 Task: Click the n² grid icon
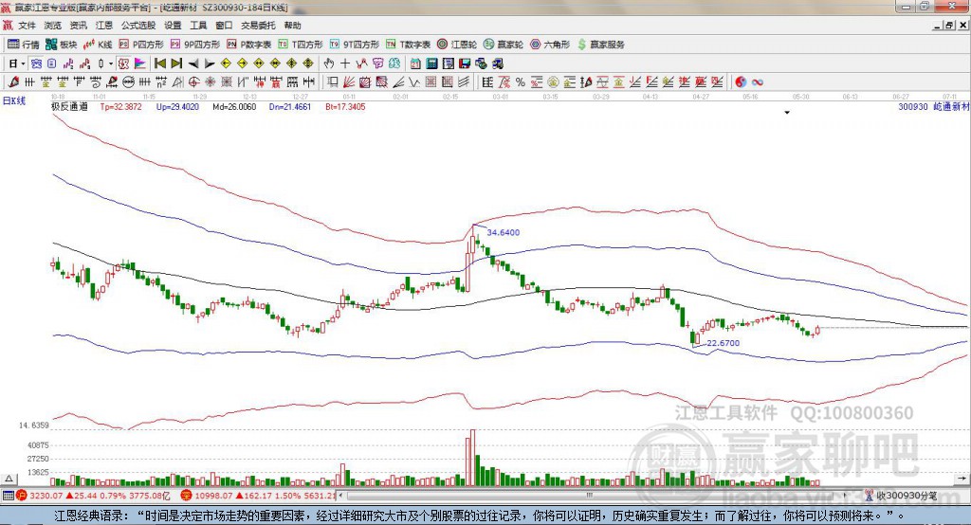(161, 81)
